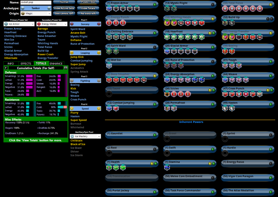The image size is (278, 197).
Task: Click the empty slot ring under Taunt
Action: [109, 94]
